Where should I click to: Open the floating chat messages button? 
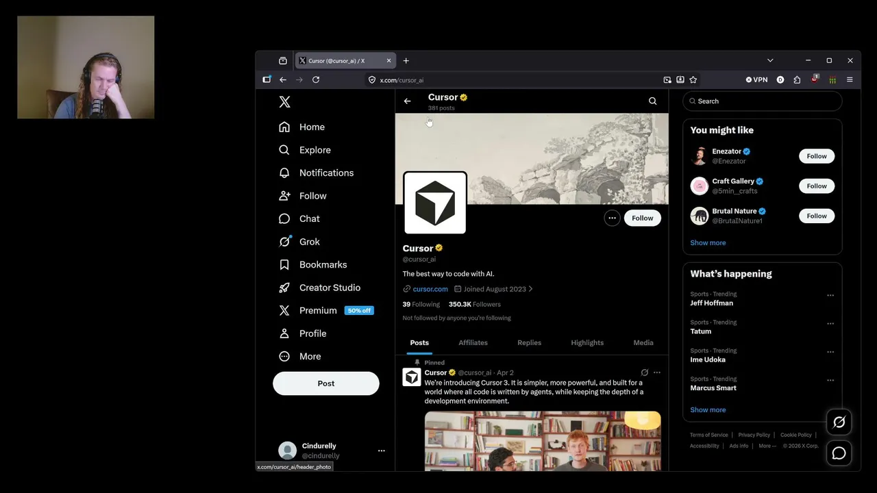[839, 453]
